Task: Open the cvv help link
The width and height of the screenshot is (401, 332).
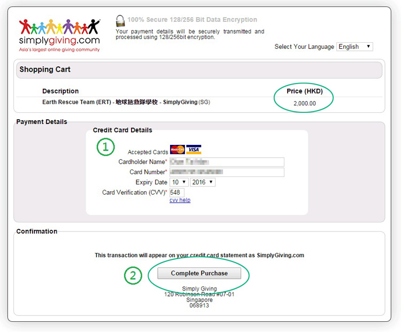Action: click(x=180, y=200)
